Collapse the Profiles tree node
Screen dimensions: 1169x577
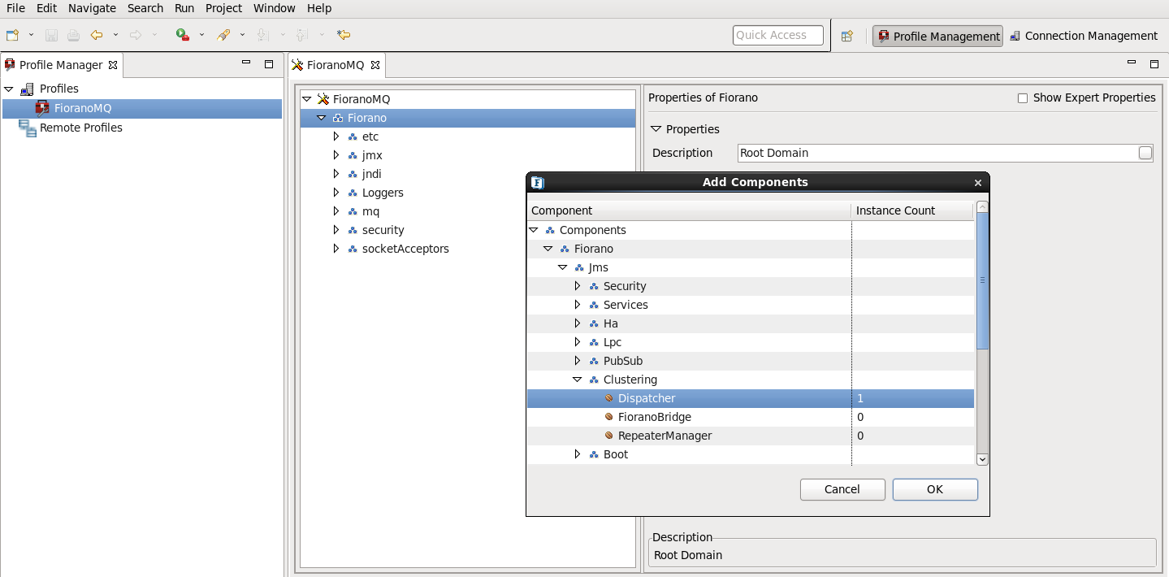pyautogui.click(x=9, y=89)
